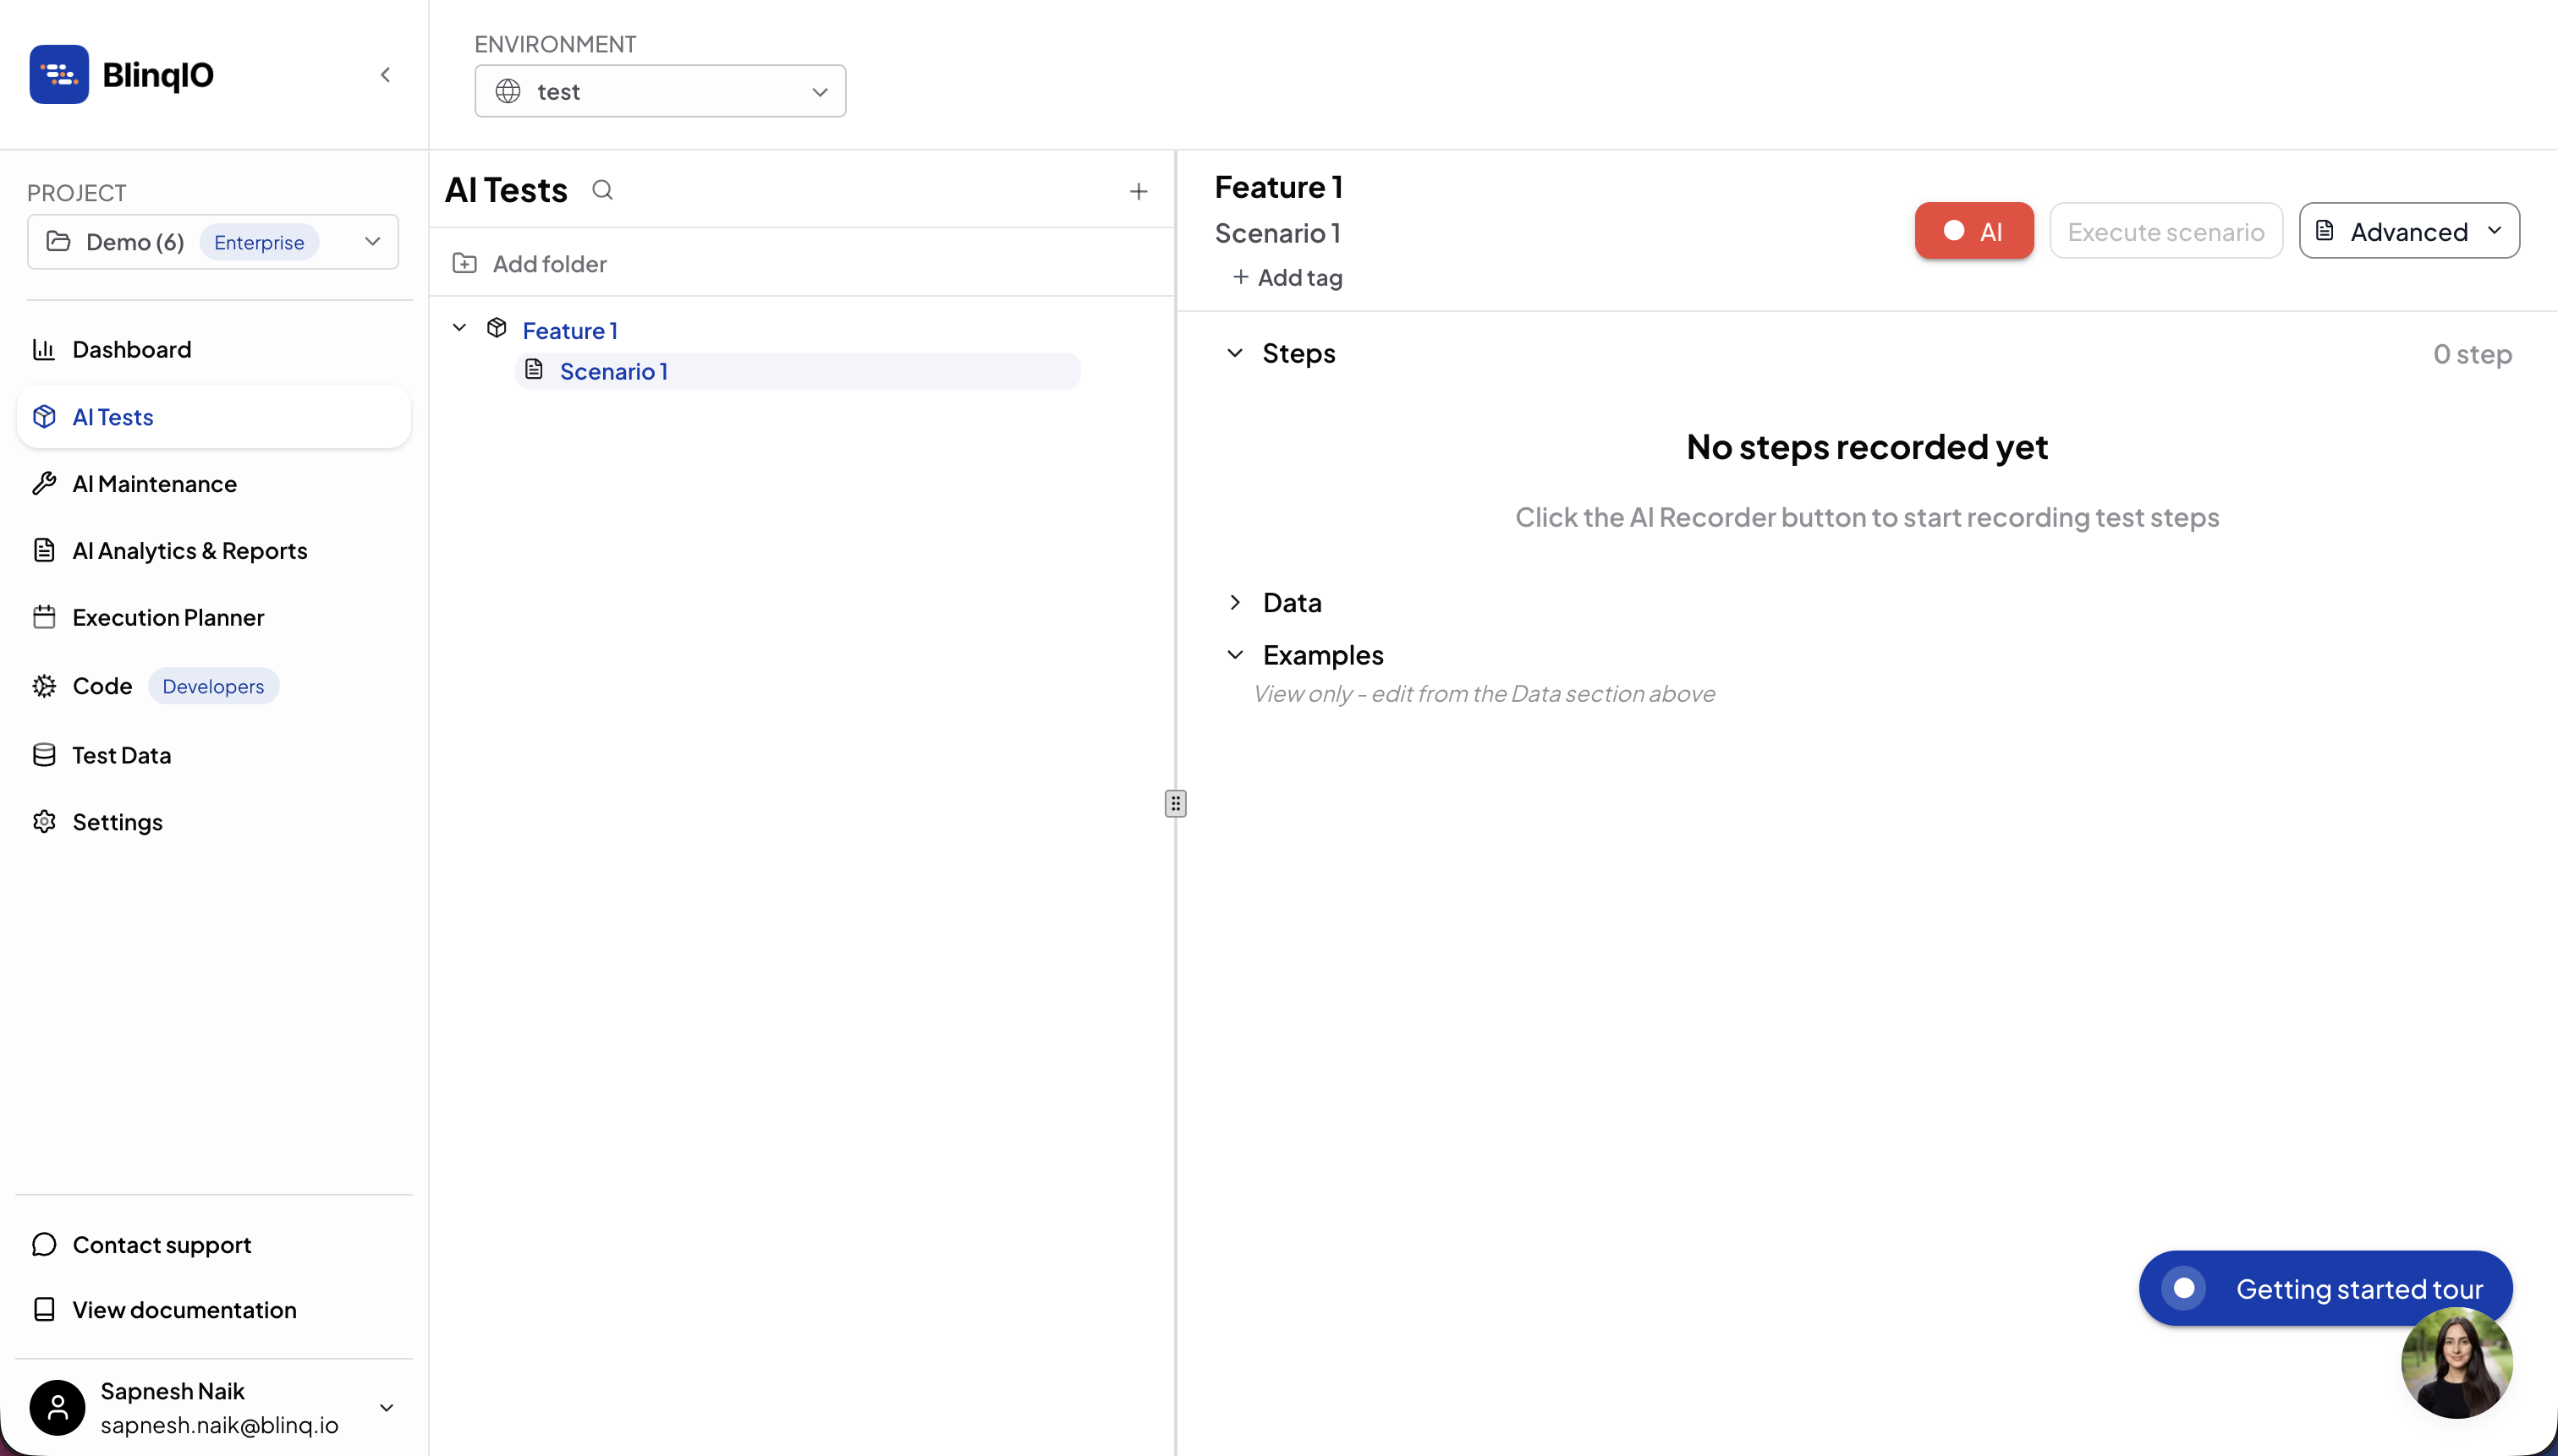Open the Execution Planner calendar item
The height and width of the screenshot is (1456, 2558).
tap(167, 617)
